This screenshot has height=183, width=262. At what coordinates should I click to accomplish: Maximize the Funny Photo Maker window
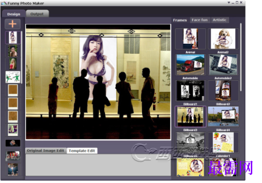coord(237,2)
